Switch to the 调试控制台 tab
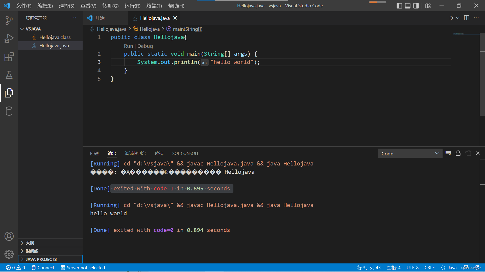The image size is (485, 272). (135, 153)
